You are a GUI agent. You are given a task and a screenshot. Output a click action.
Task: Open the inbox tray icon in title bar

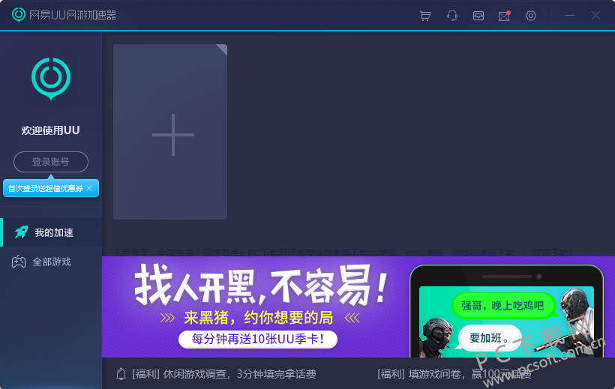(478, 16)
